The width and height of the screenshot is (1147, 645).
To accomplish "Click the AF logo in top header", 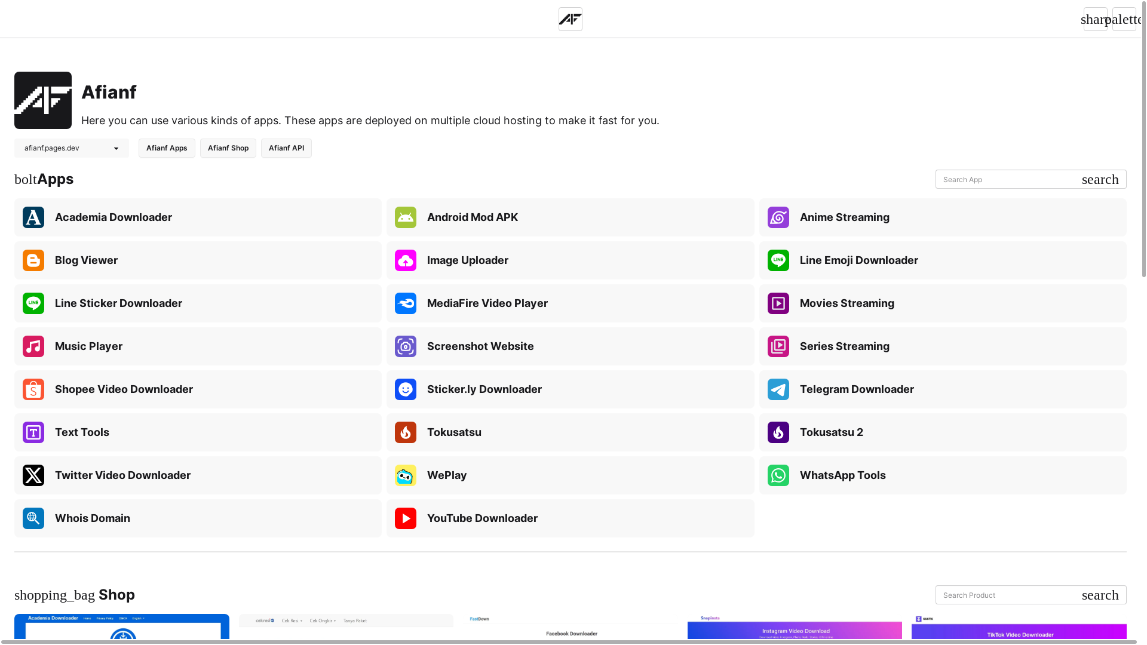I will tap(571, 19).
